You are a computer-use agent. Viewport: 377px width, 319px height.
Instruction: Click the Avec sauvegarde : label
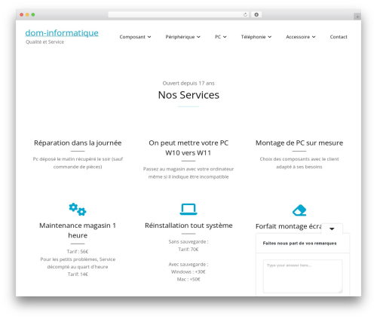[x=188, y=265]
